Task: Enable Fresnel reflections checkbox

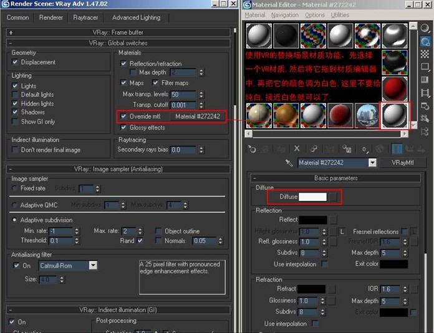Action: coord(405,232)
